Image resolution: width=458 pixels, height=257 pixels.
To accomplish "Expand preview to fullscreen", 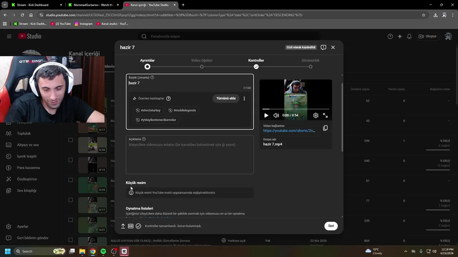I will point(325,115).
